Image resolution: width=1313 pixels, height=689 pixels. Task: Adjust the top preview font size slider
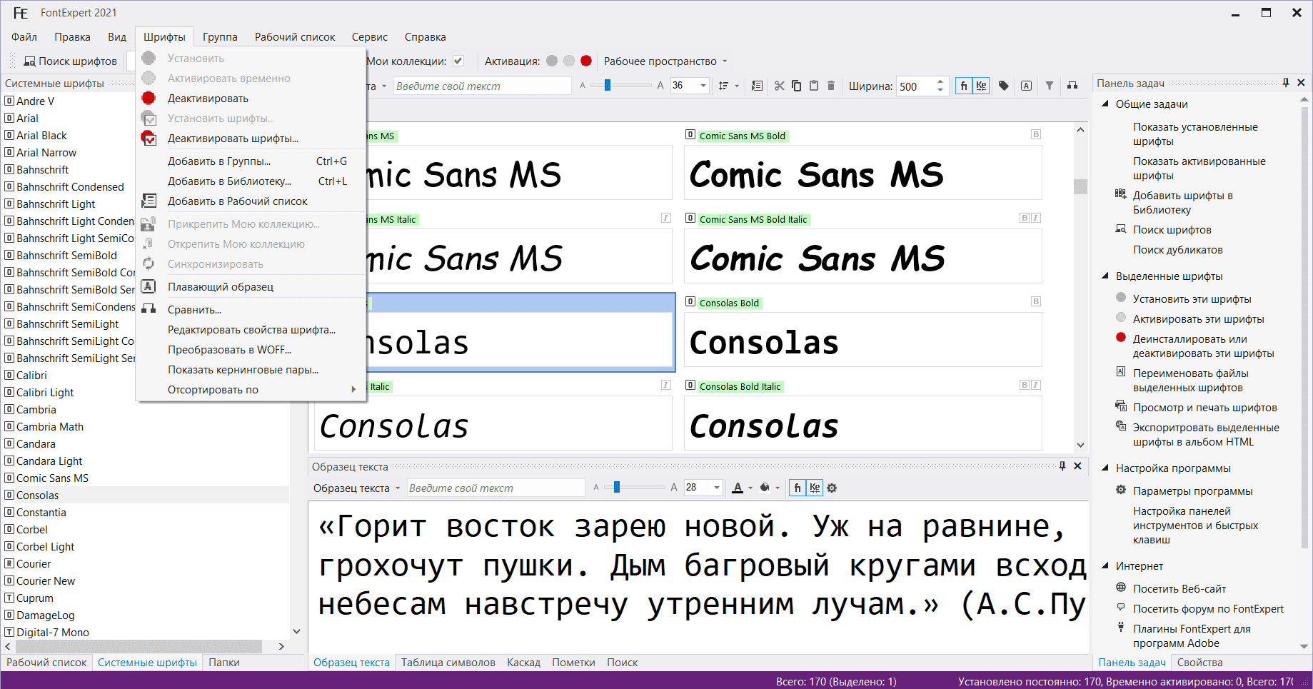pyautogui.click(x=608, y=86)
